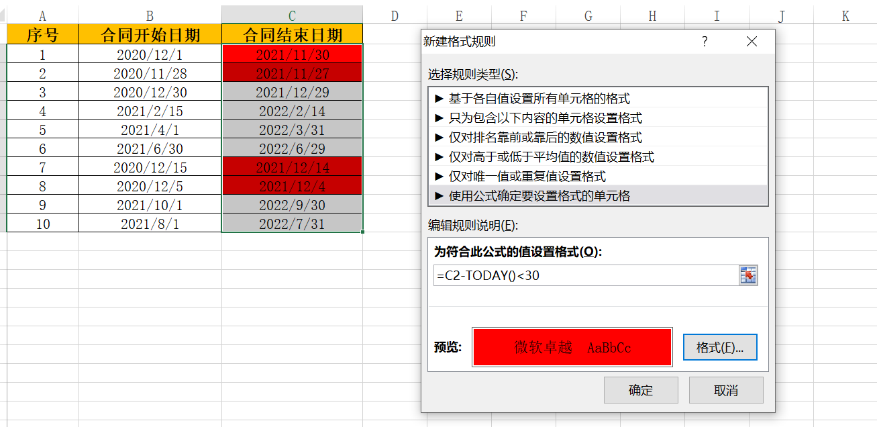The image size is (877, 427).
Task: Select rule type 仅对排名靠前或靠后的数值设置格式
Action: point(598,138)
